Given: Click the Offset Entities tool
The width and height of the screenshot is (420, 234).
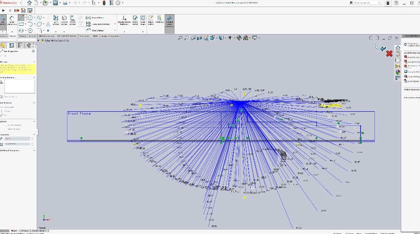Looking at the screenshot, I should point(73,21).
